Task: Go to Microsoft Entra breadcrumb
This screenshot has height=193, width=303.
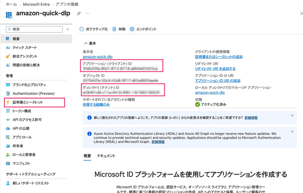Action: [x=36, y=4]
